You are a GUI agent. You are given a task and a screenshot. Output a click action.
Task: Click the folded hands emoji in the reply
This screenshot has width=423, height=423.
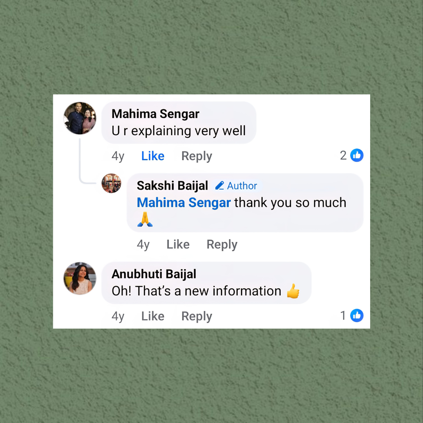coord(145,219)
